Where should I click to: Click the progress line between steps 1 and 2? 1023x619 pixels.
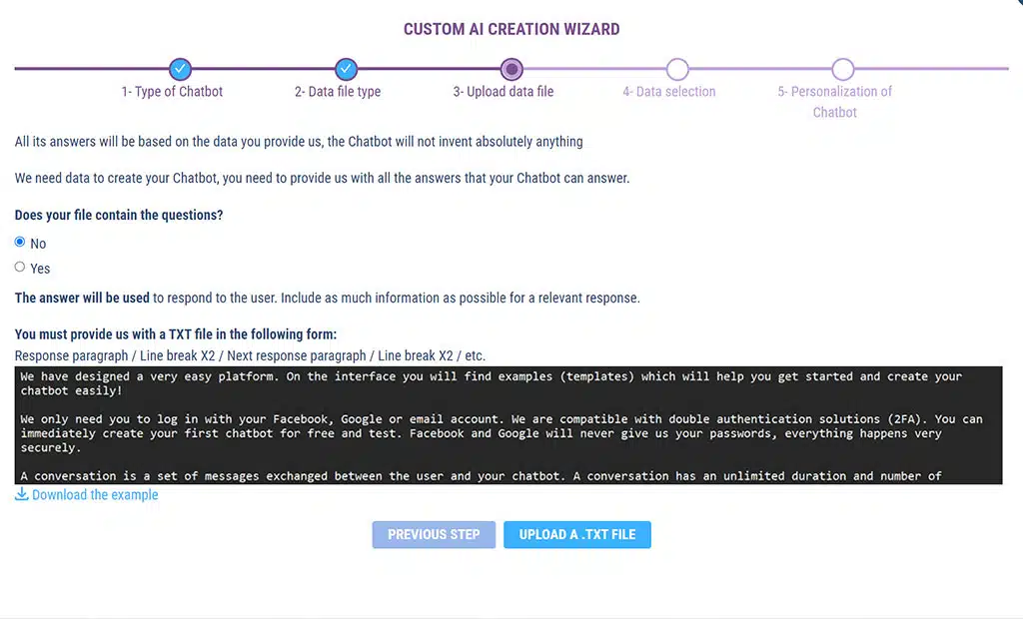pyautogui.click(x=263, y=69)
